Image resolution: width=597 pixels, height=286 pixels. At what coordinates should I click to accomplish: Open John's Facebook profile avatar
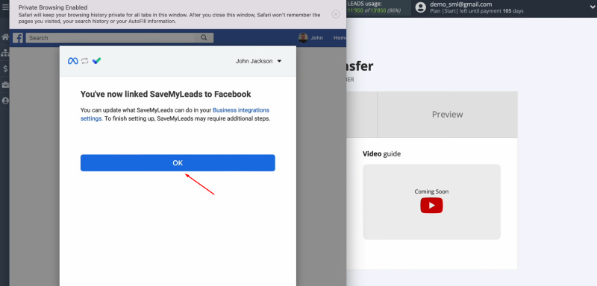point(303,37)
